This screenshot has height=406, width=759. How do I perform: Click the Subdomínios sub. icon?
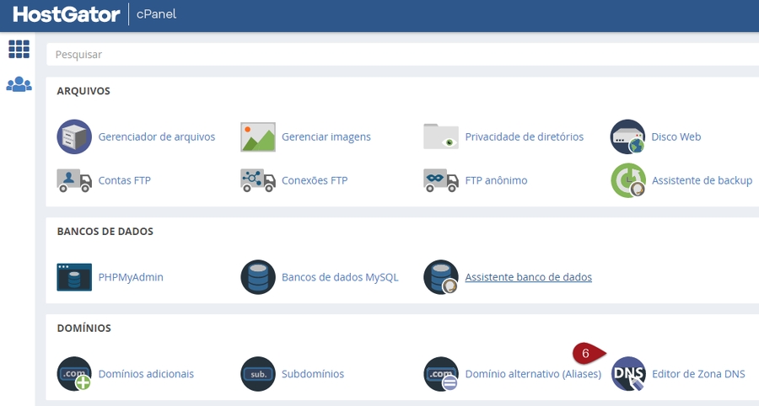(x=258, y=374)
